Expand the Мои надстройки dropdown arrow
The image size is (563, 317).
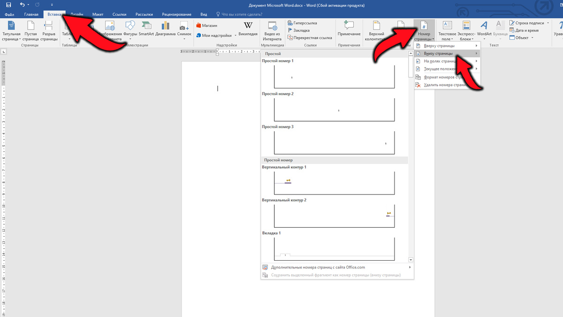[236, 35]
